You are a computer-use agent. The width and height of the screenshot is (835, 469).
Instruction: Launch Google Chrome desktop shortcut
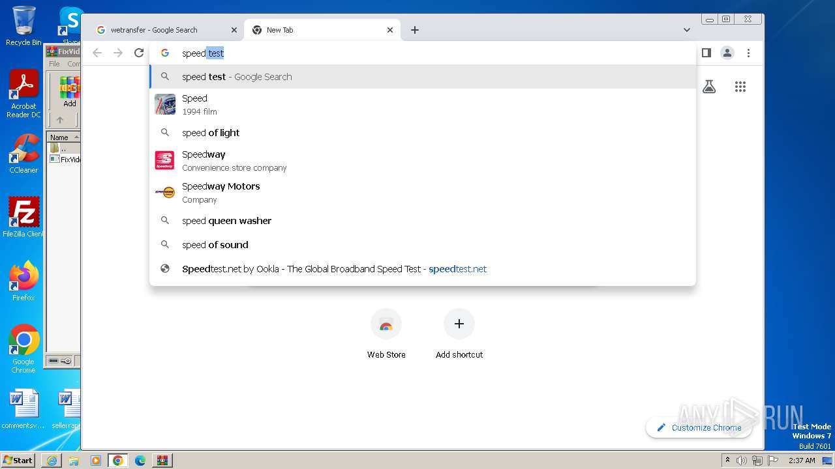coord(23,348)
